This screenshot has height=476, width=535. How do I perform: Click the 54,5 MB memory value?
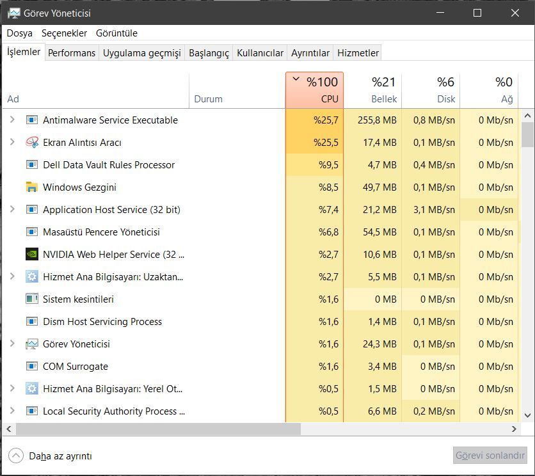(379, 232)
